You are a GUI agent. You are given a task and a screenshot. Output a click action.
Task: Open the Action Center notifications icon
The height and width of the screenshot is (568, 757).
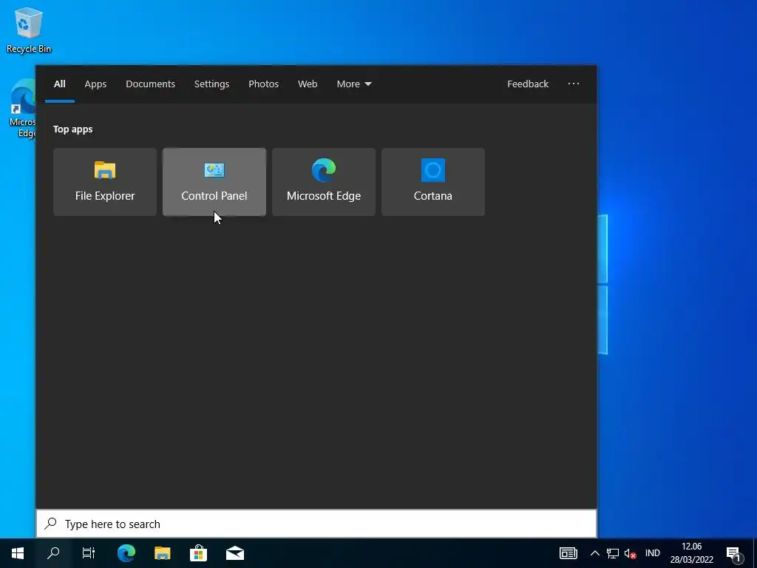734,553
